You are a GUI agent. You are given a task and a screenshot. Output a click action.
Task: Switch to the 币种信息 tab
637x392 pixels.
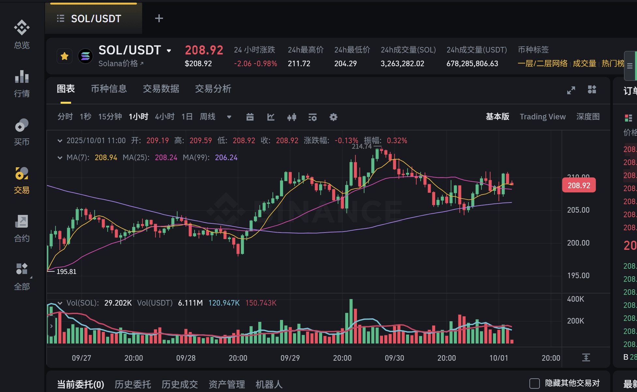coord(109,89)
